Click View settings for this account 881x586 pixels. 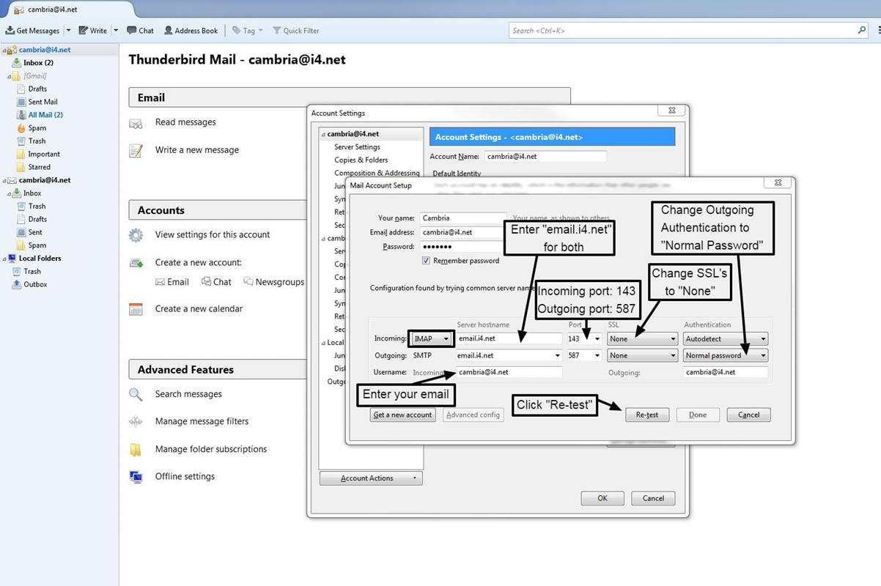(x=213, y=235)
